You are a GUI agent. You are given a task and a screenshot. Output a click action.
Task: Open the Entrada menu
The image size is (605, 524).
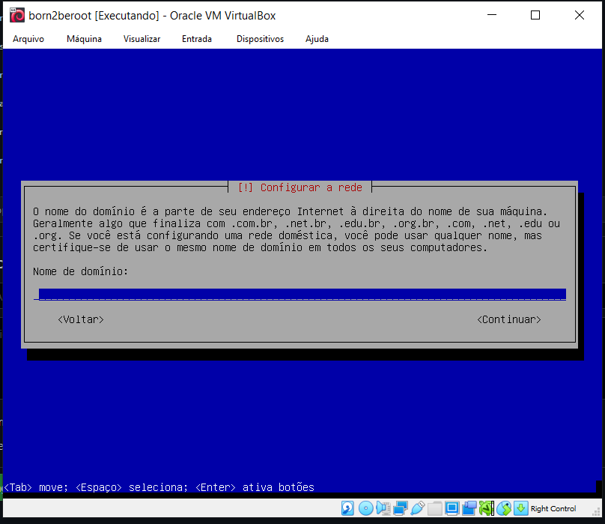[196, 39]
